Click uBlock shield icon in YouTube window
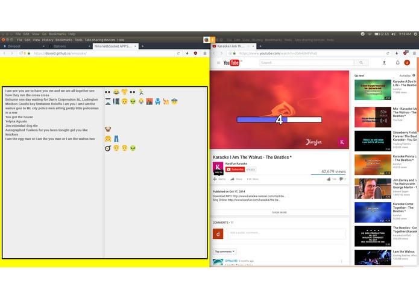The width and height of the screenshot is (419, 298). point(405,53)
